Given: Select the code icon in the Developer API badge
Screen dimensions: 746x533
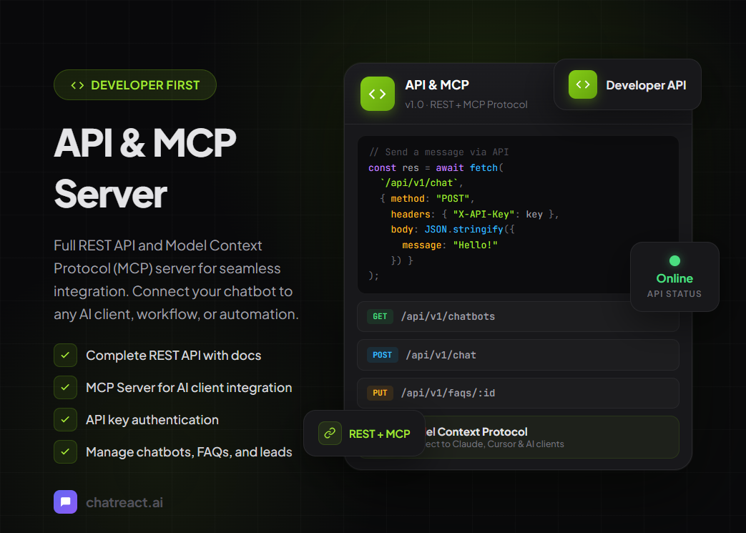Looking at the screenshot, I should [583, 84].
